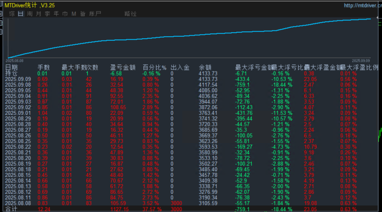Click the 百分比% column header

point(154,67)
